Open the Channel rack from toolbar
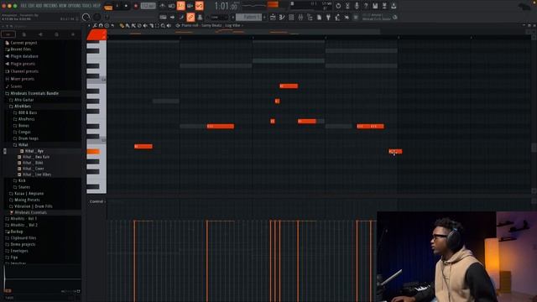Screen dimensions: 537x302 (291, 17)
